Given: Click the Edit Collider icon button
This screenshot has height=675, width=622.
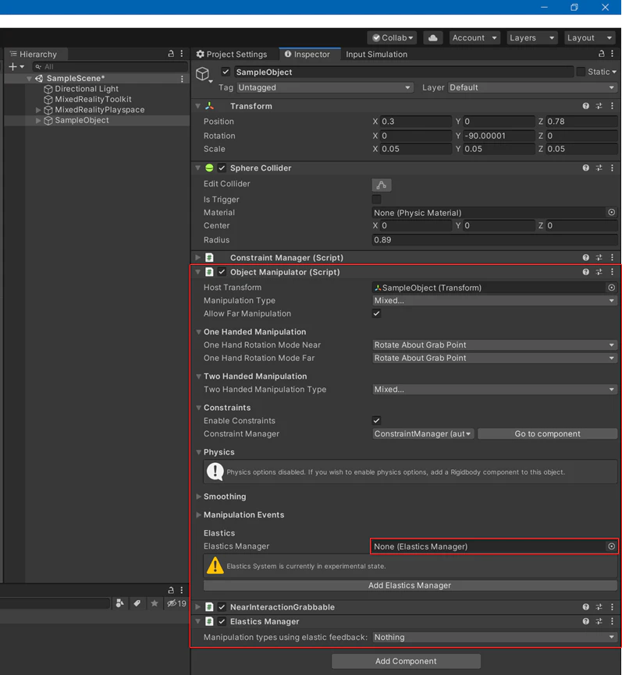Looking at the screenshot, I should (x=382, y=185).
